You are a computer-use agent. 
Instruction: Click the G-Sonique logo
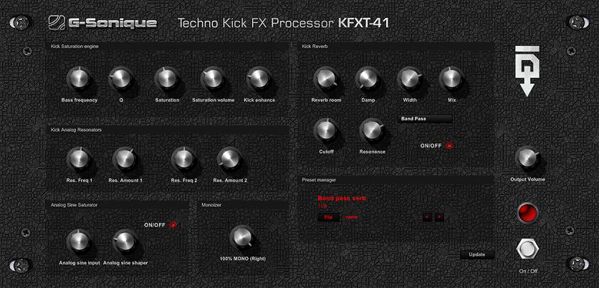pos(102,23)
